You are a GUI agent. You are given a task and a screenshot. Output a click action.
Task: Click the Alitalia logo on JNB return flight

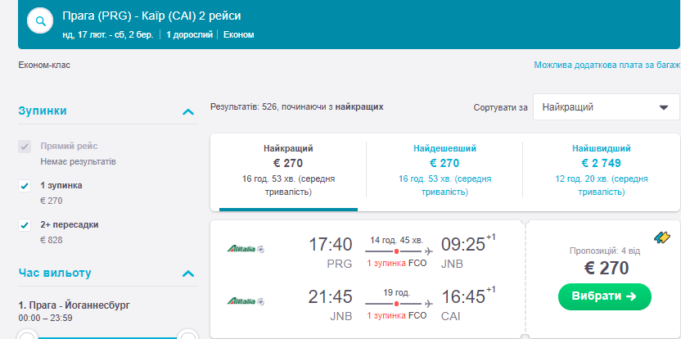pos(246,301)
